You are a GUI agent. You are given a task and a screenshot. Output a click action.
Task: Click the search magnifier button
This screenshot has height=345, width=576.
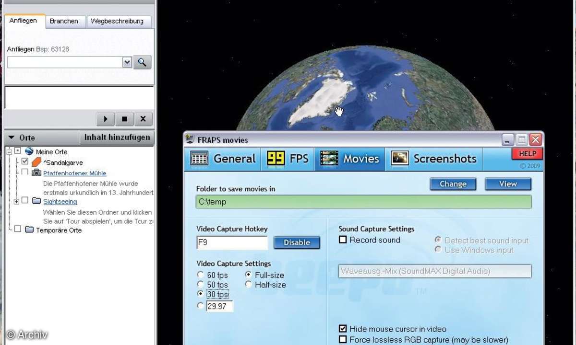point(142,62)
